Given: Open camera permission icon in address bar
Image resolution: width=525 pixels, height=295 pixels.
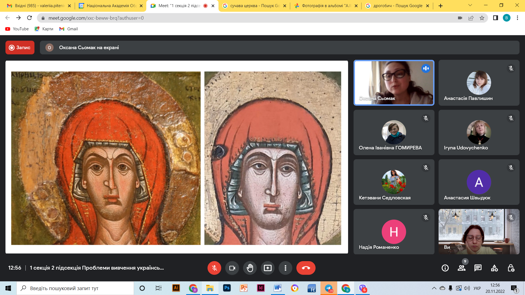Looking at the screenshot, I should point(460,18).
